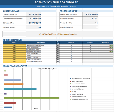Click the % Complete column header
The width and height of the screenshot is (114, 112).
[x=106, y=43]
